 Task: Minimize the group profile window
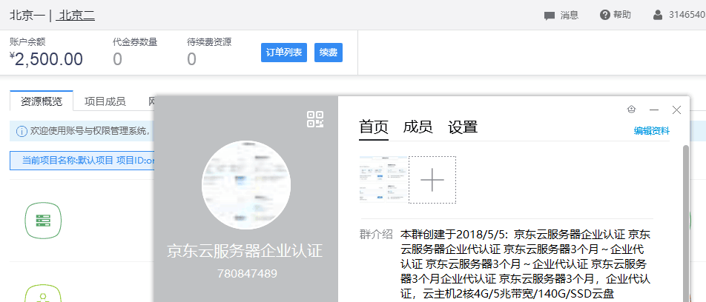pyautogui.click(x=654, y=110)
